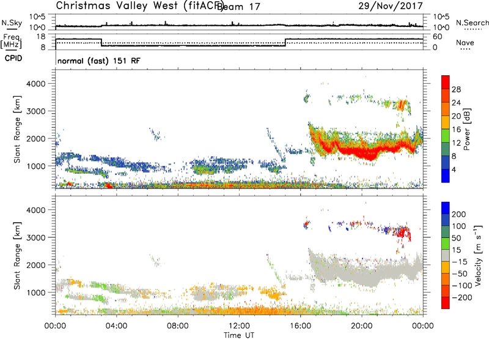Click the 24 label on Power colorbar
The height and width of the screenshot is (339, 489).
456,103
